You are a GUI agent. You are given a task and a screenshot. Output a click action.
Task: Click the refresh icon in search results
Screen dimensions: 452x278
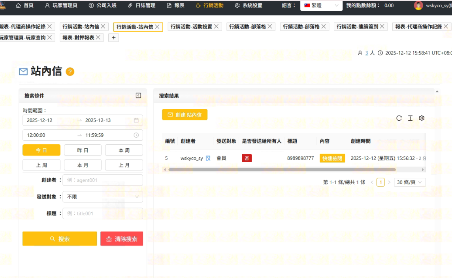399,118
